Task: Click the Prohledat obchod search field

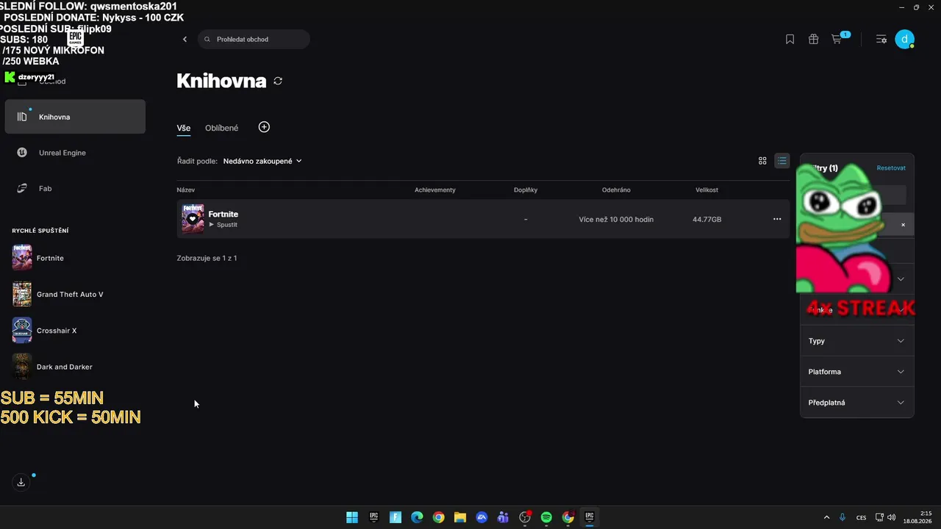Action: (254, 40)
